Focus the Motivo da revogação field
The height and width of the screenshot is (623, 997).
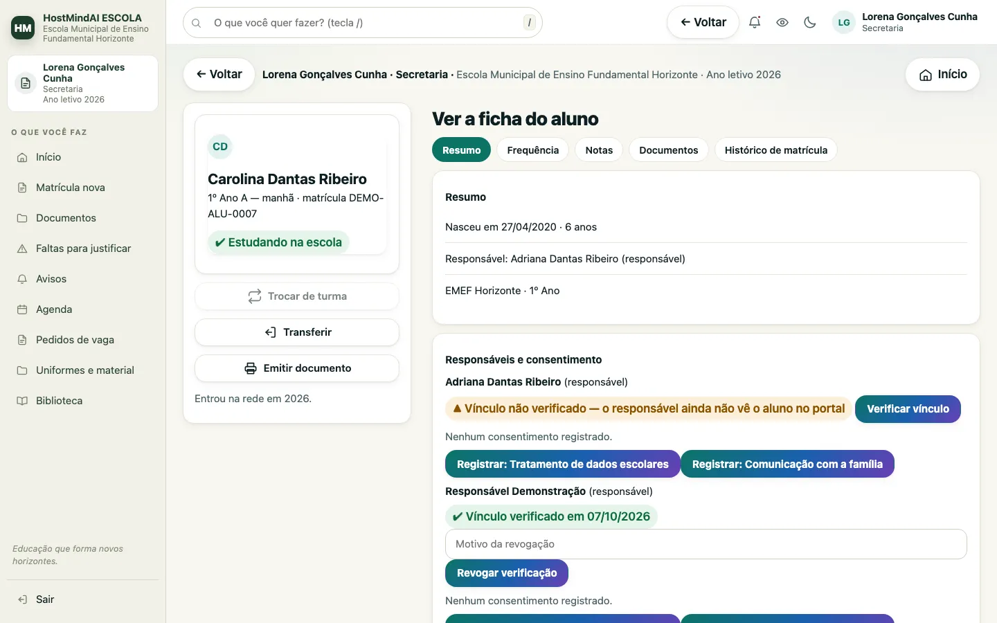(706, 544)
